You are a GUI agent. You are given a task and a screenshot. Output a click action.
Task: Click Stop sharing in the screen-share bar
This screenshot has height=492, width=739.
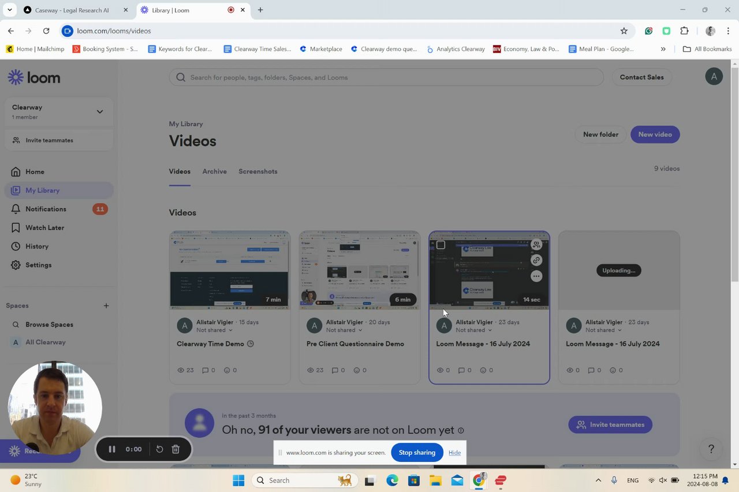coord(417,453)
